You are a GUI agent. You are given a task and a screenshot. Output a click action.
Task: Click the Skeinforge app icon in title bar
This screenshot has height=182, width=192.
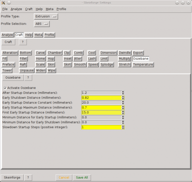(3, 3)
